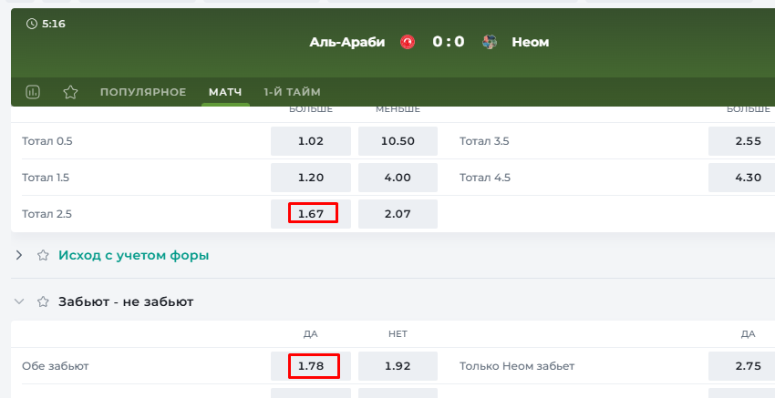
Task: Click the match clock icon beside 5:16
Action: [32, 24]
